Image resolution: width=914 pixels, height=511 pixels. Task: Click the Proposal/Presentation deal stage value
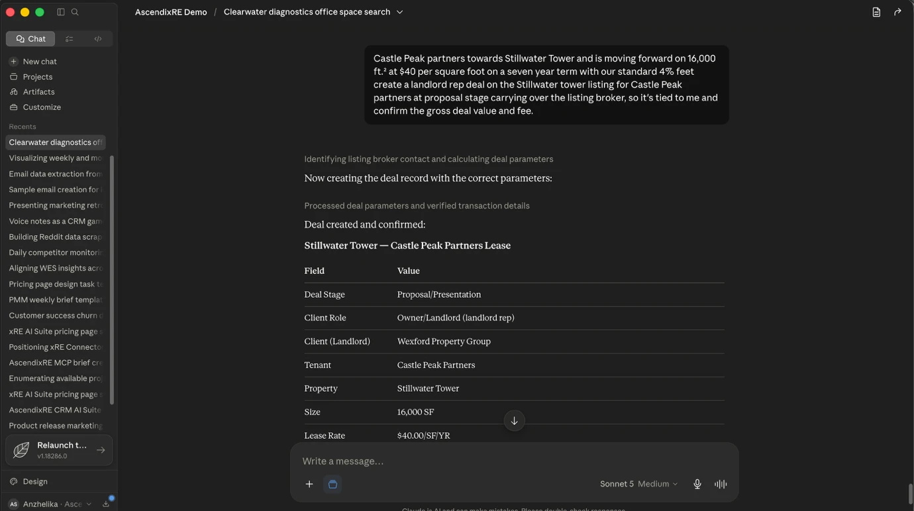click(439, 295)
